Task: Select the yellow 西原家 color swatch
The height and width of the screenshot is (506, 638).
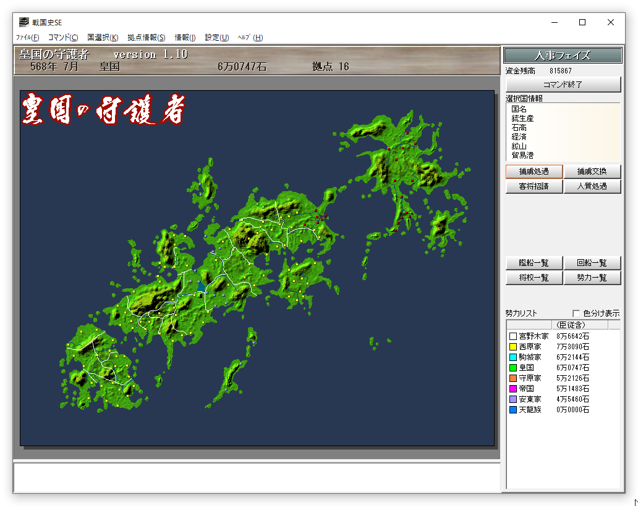Action: [513, 347]
